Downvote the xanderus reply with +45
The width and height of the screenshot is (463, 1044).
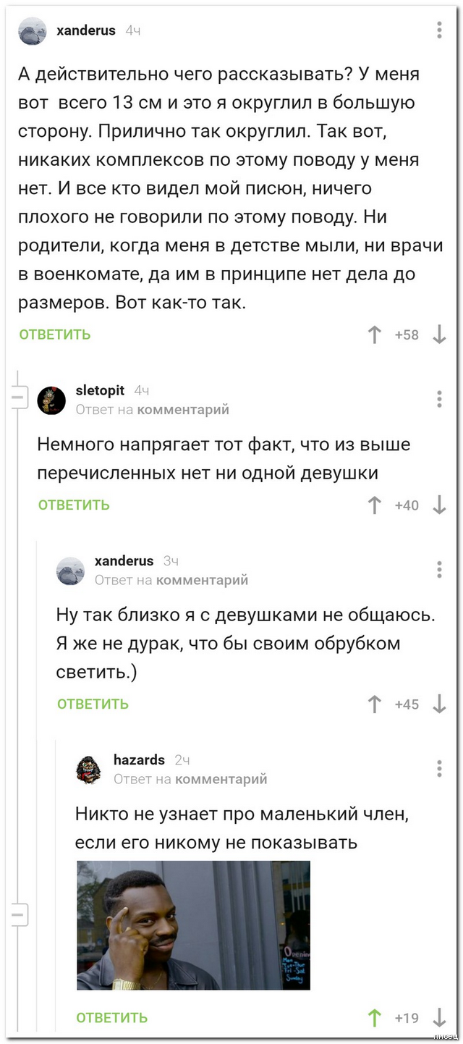pos(439,704)
